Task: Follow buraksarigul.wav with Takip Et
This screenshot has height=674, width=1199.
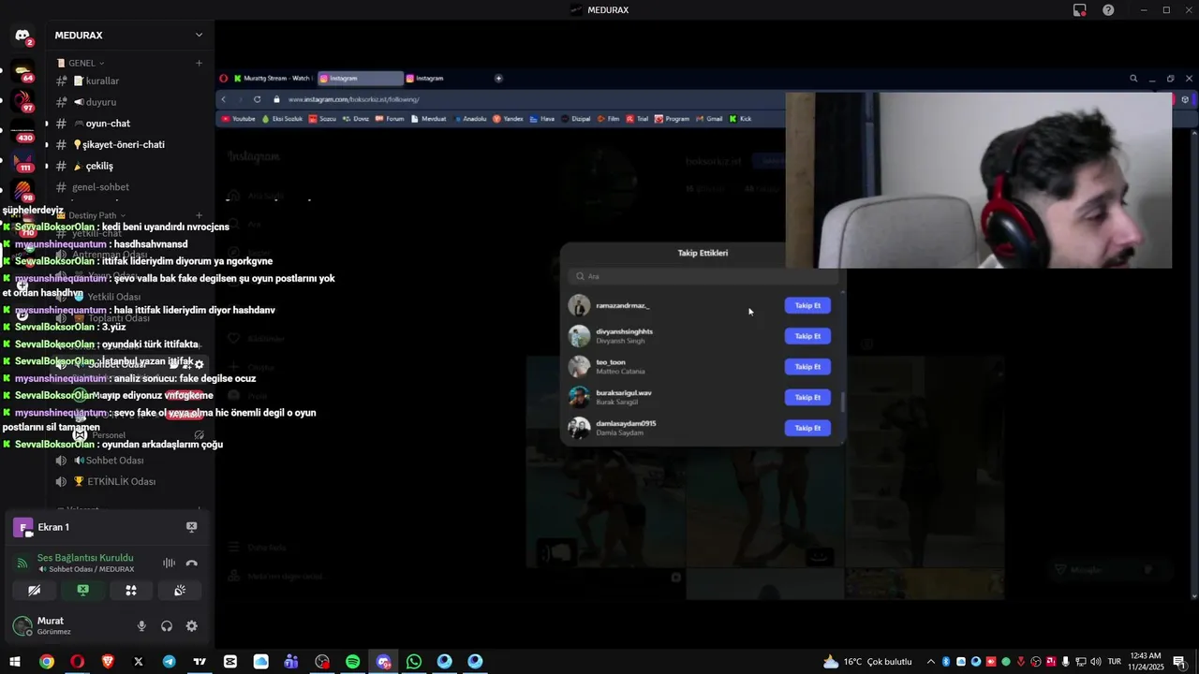Action: (x=807, y=397)
